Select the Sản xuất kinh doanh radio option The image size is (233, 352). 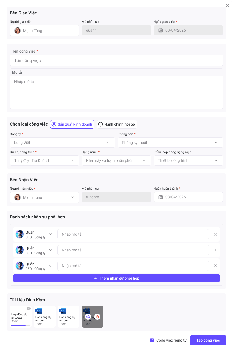54,124
